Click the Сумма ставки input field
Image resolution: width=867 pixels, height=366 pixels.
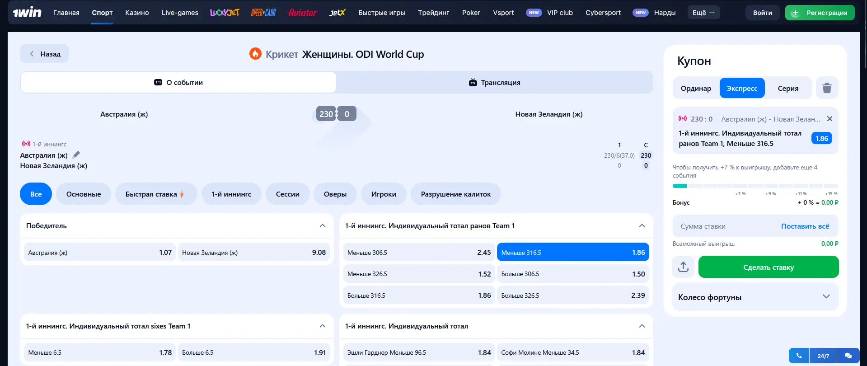(x=723, y=226)
